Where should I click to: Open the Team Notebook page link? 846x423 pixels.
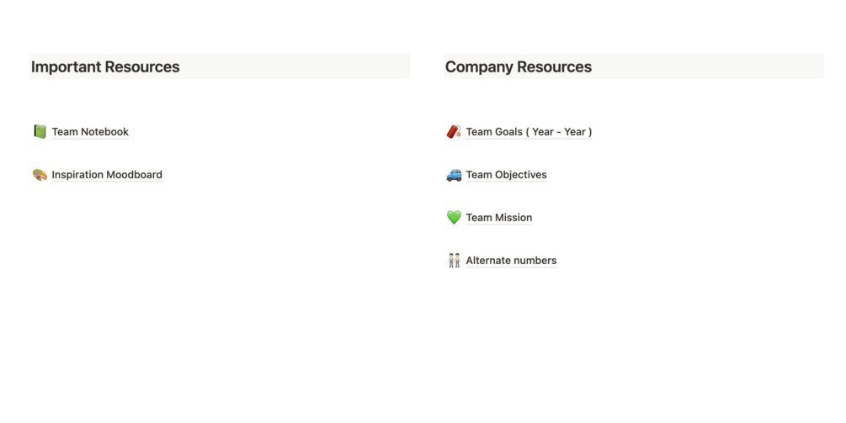(90, 131)
